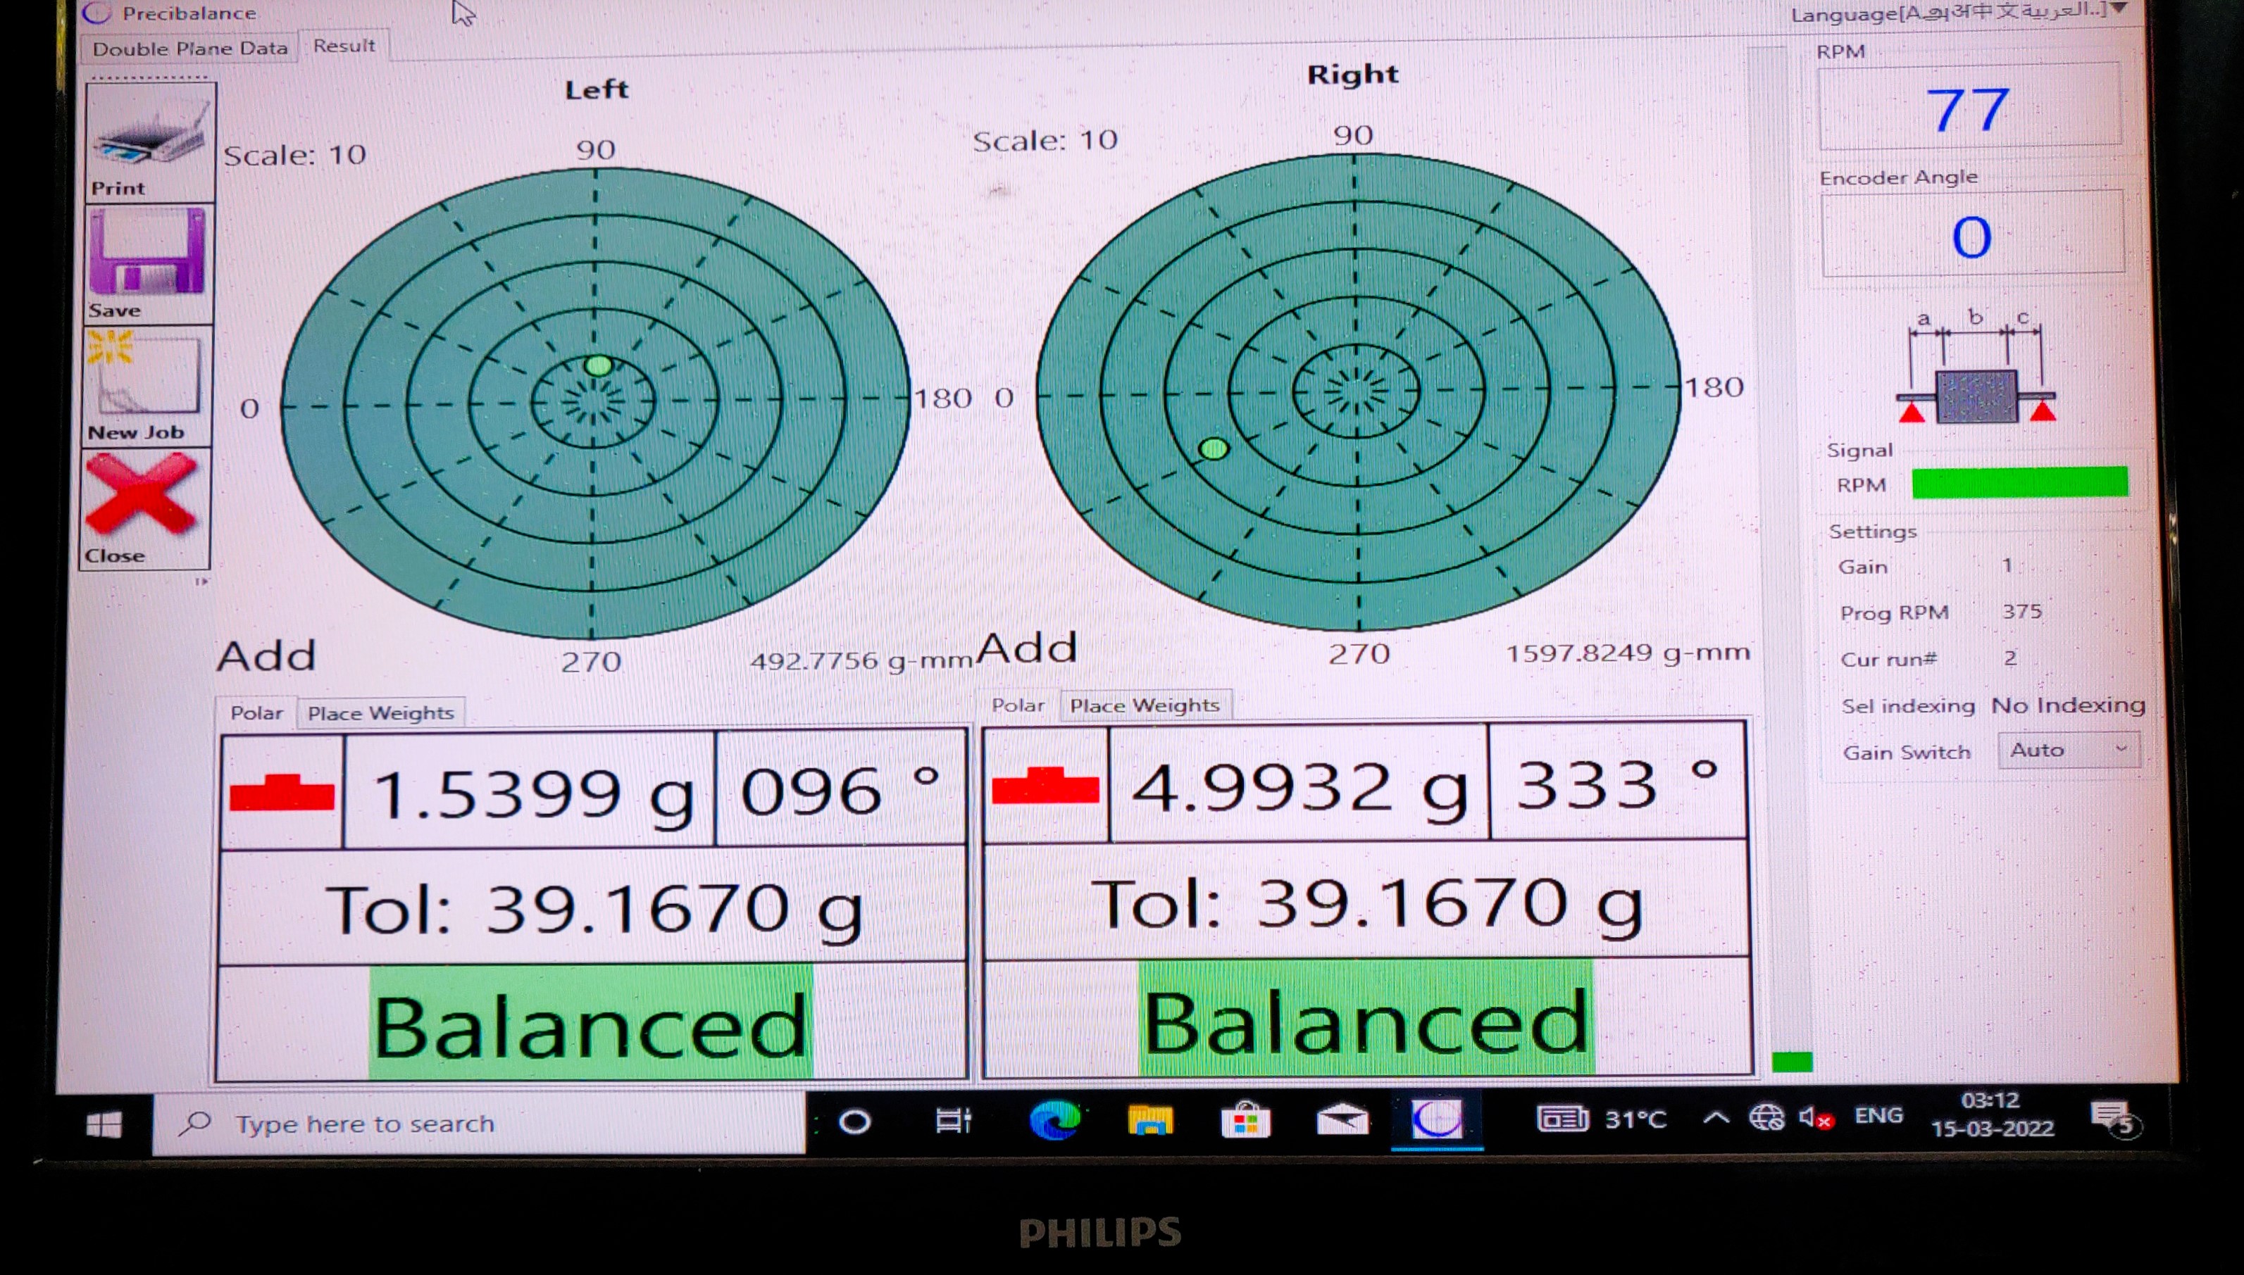Open Microsoft Edge from the taskbar
The image size is (2244, 1275).
[x=1054, y=1121]
